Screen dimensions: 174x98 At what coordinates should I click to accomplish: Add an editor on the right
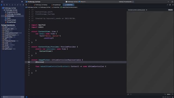click(x=173, y=5)
